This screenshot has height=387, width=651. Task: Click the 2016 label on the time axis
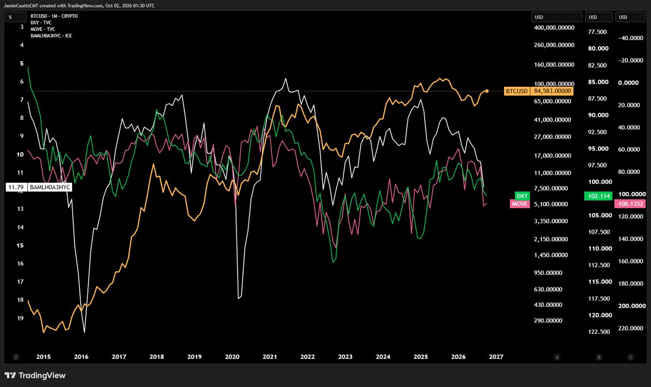[81, 357]
